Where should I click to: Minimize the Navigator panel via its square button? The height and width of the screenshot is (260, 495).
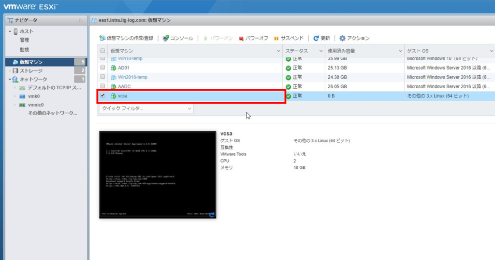[x=81, y=20]
